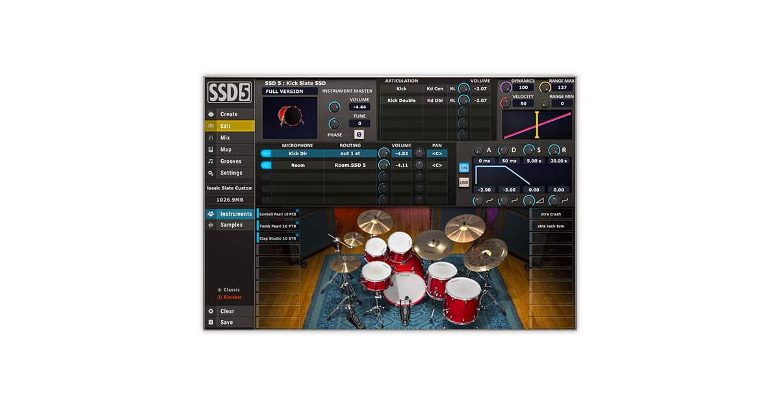Click the Save icon

(210, 322)
